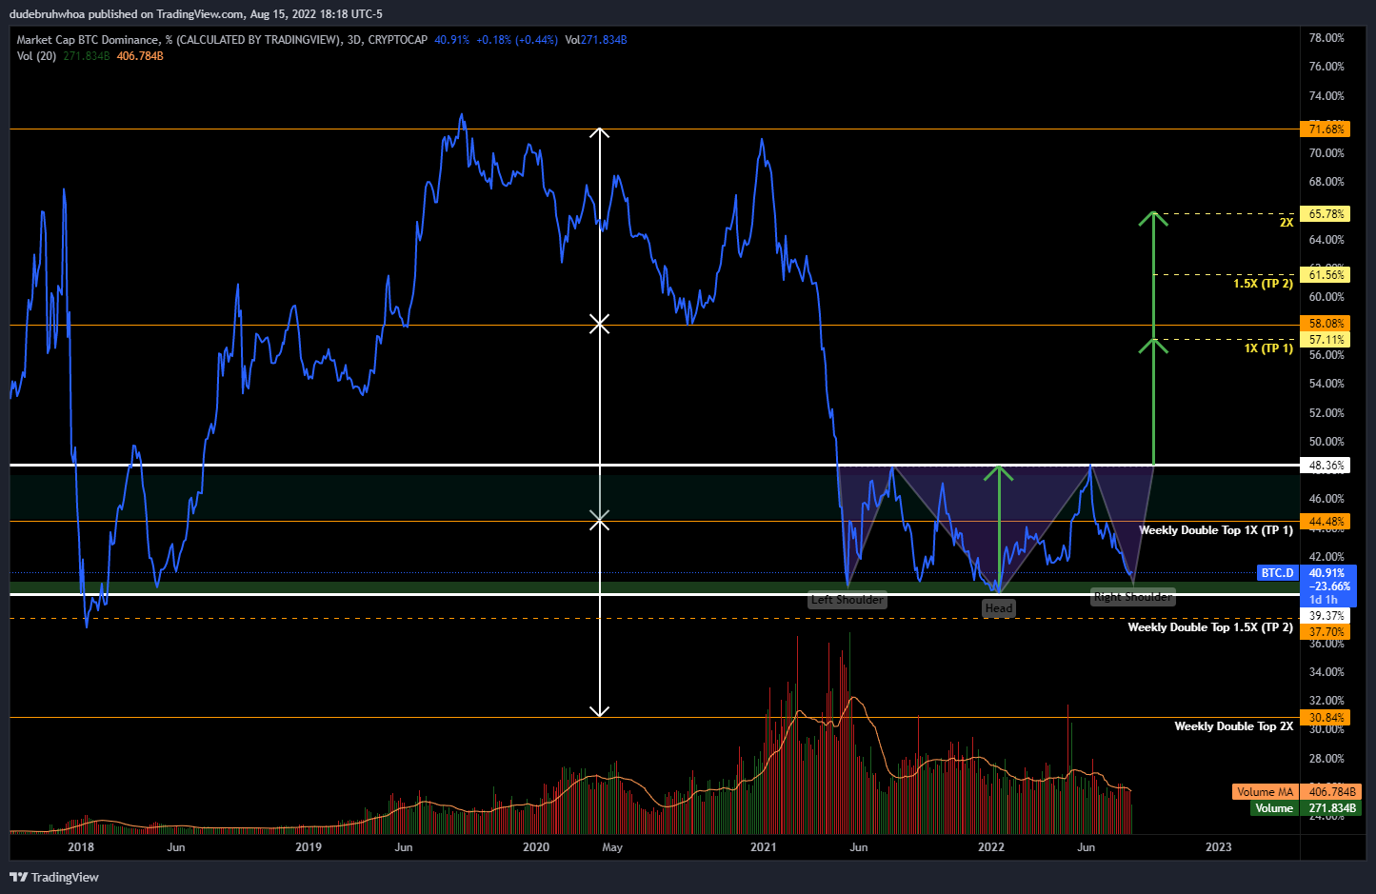Click the 406.784B volume MA value label
This screenshot has width=1376, height=894.
click(x=1332, y=792)
